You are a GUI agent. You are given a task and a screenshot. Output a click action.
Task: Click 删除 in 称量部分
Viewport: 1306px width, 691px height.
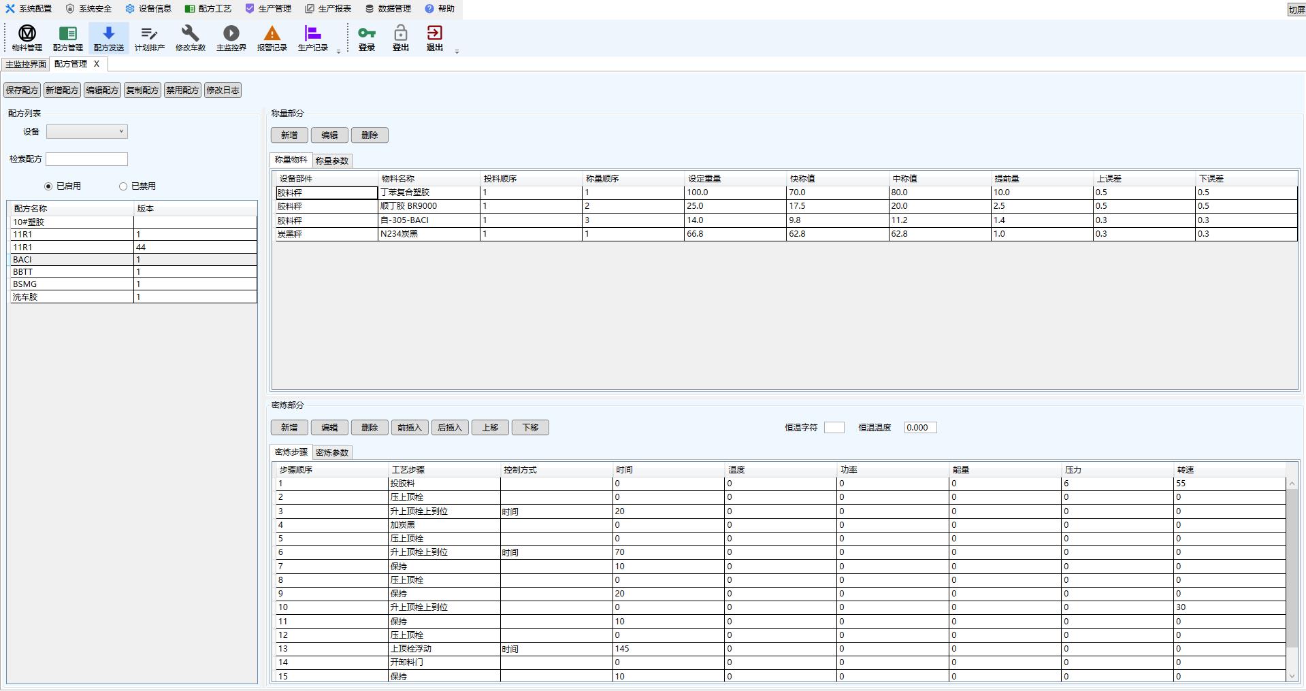[x=370, y=135]
